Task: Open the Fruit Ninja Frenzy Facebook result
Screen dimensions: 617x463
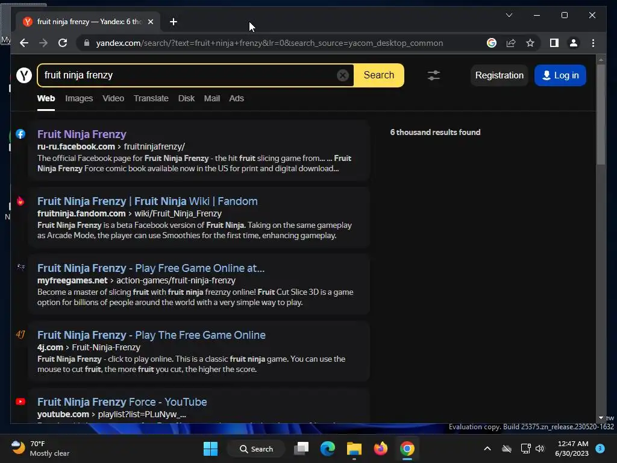Action: point(82,134)
